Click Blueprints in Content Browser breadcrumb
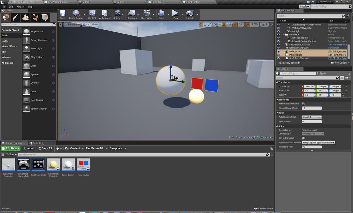The height and width of the screenshot is (213, 353). click(116, 148)
